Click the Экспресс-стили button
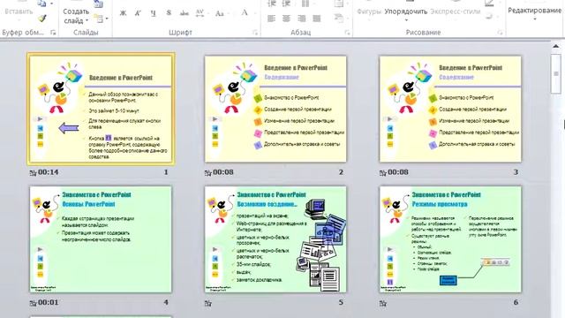565x318 pixels. (456, 11)
